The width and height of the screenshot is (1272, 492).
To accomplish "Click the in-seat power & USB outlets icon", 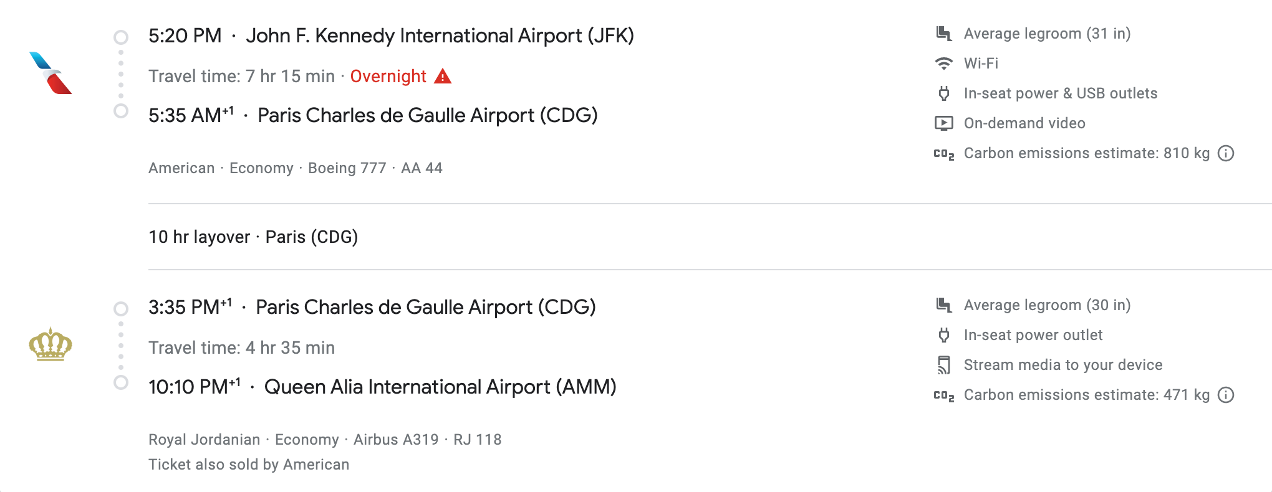I will (x=944, y=93).
